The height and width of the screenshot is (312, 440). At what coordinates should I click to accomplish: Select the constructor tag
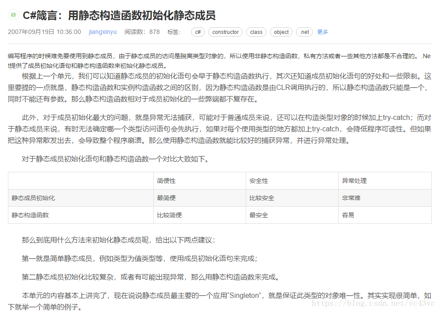point(226,32)
